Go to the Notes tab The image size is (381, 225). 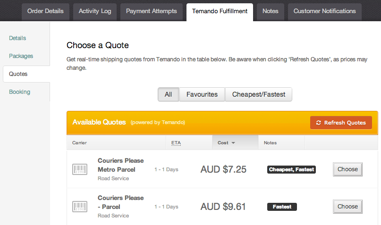tap(271, 11)
